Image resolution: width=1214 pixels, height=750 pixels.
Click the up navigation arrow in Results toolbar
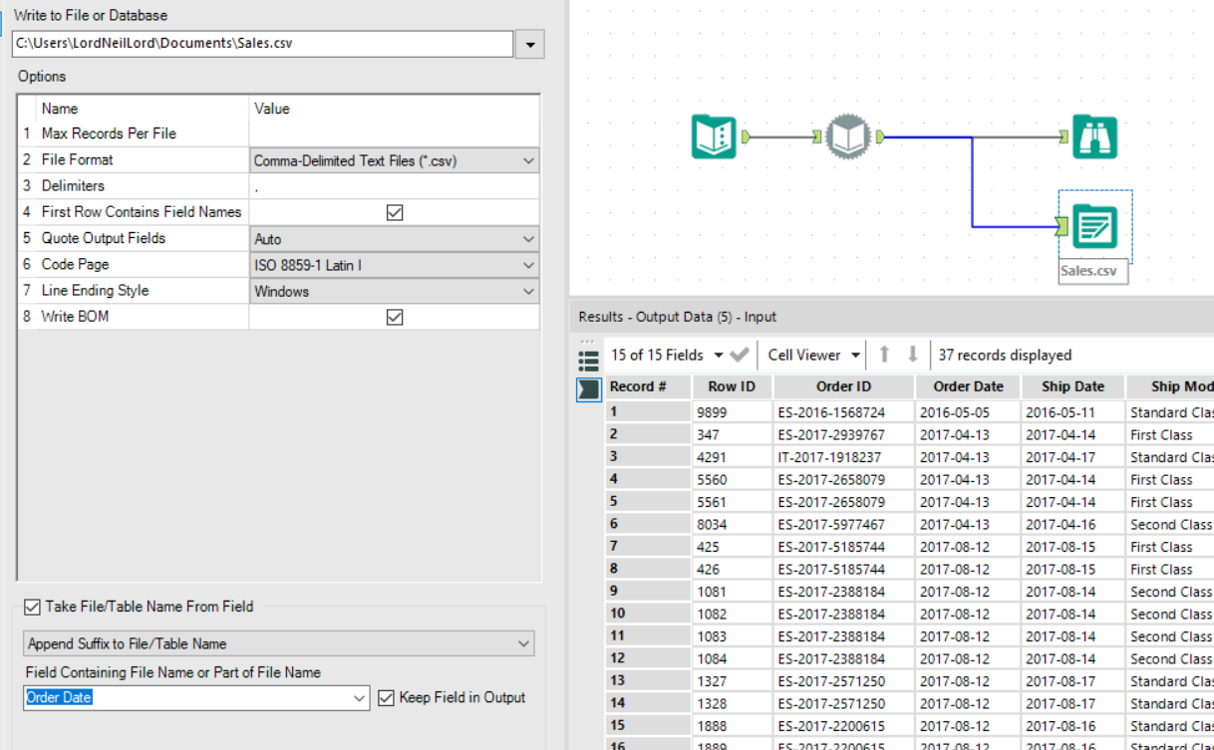coord(884,354)
